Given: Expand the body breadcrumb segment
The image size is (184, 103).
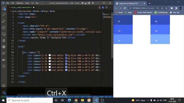Looking at the screenshot, I should tap(45, 11).
